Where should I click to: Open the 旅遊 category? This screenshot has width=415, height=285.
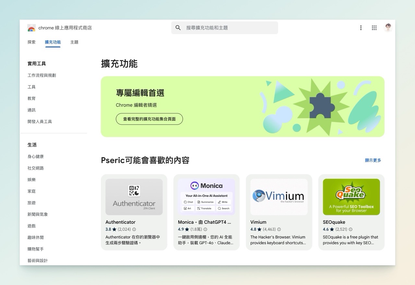[x=31, y=203]
